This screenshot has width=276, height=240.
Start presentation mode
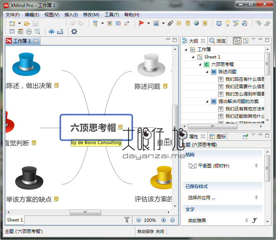pos(219,23)
